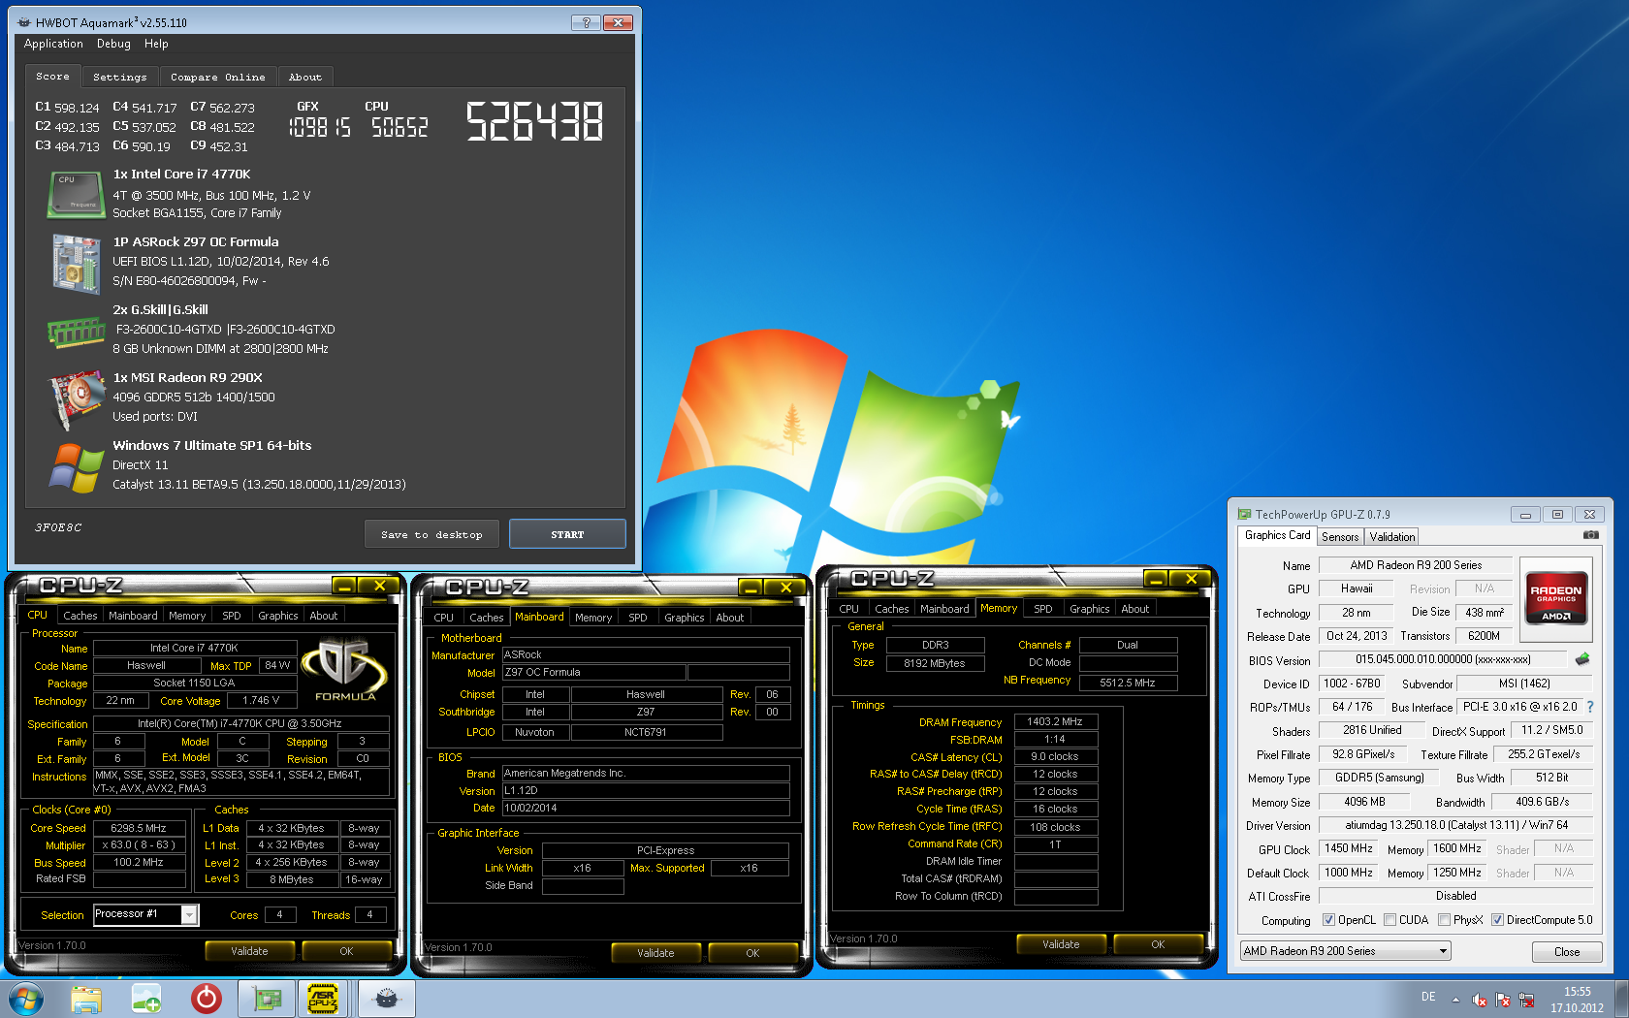This screenshot has height=1018, width=1629.
Task: Click the Core Voltage value 1.746 V
Action: click(x=261, y=700)
